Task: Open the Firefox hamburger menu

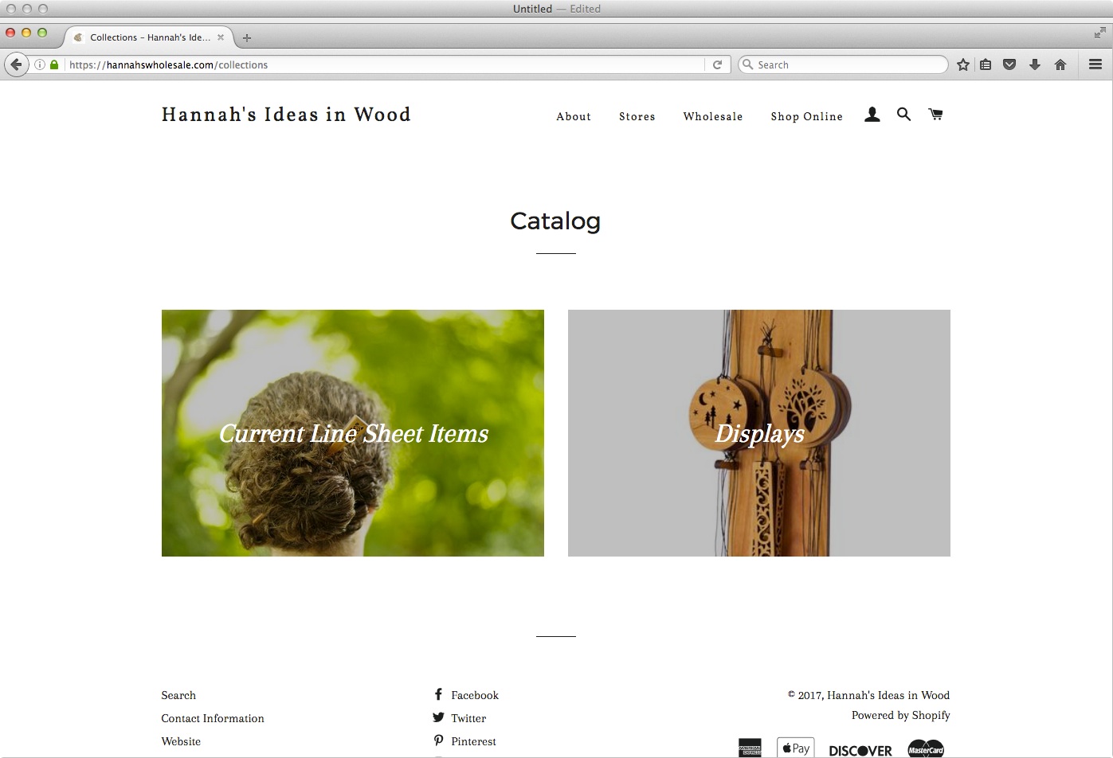Action: click(1095, 64)
